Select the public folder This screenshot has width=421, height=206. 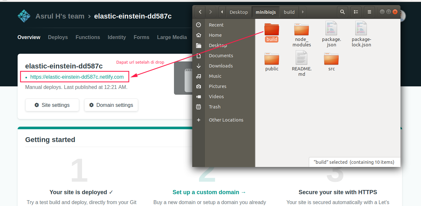(x=272, y=62)
